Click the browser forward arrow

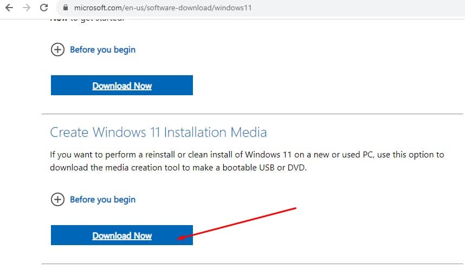27,8
